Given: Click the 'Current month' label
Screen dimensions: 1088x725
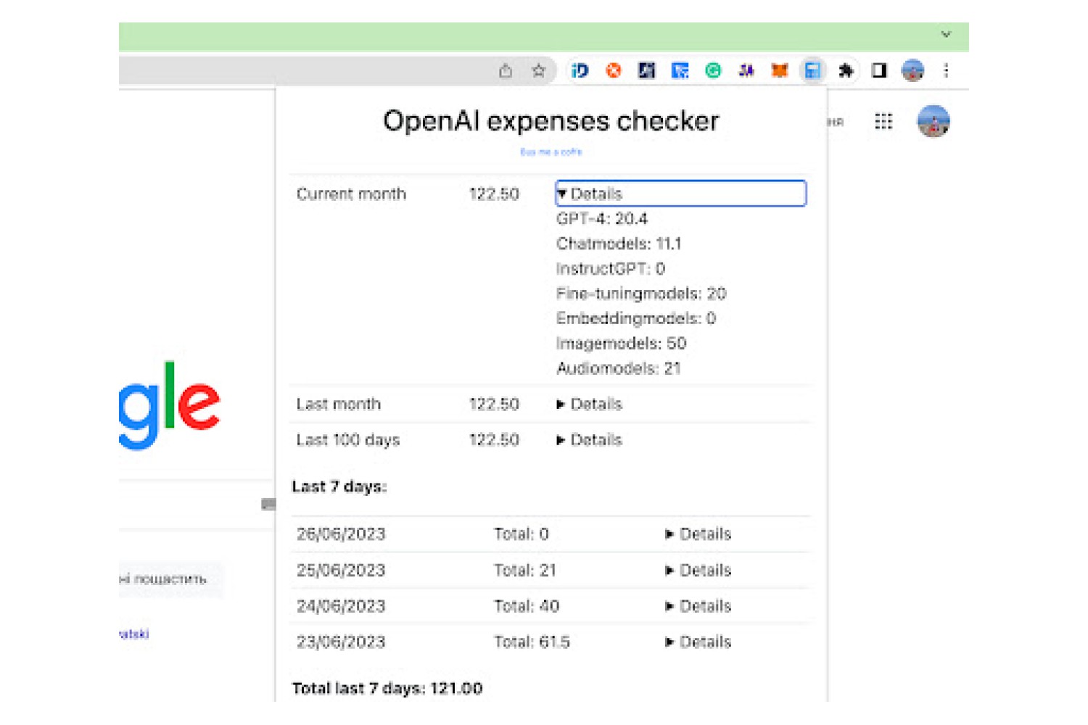Looking at the screenshot, I should point(351,194).
